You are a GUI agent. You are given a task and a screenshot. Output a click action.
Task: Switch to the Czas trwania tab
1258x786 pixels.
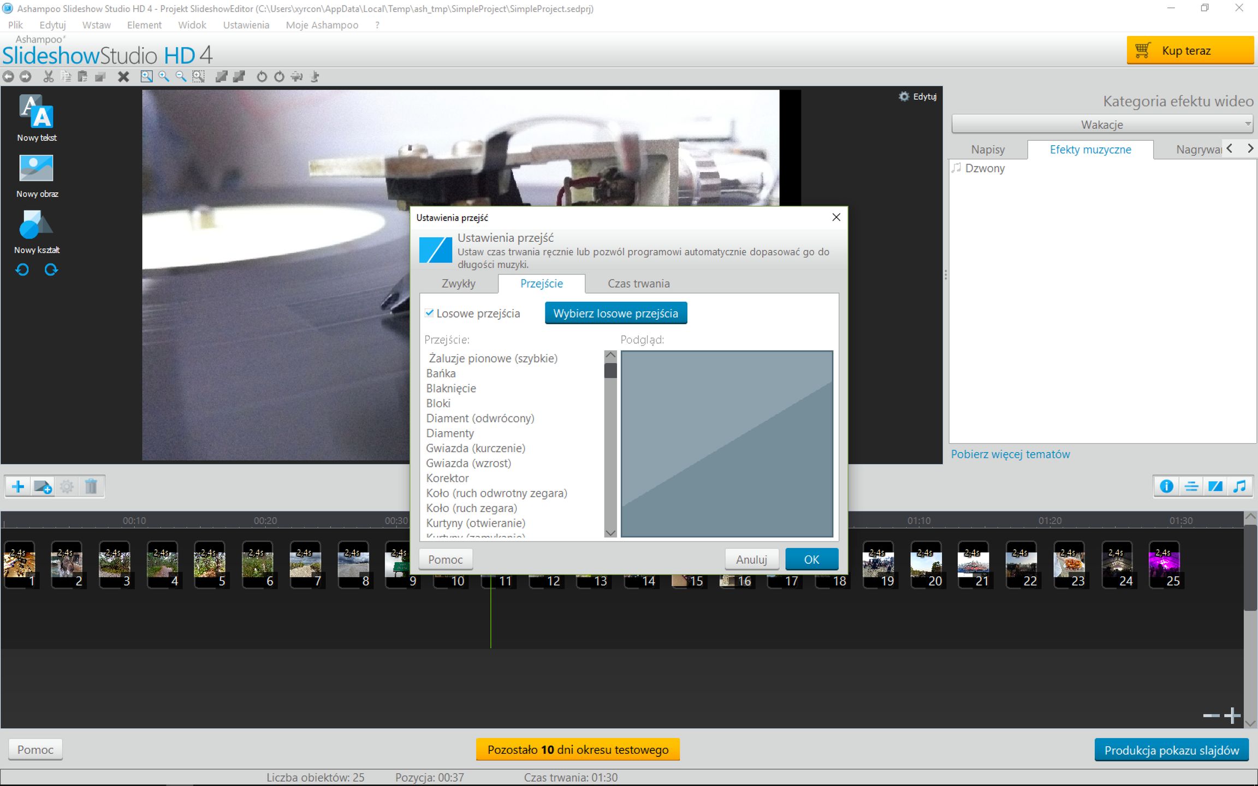(638, 283)
